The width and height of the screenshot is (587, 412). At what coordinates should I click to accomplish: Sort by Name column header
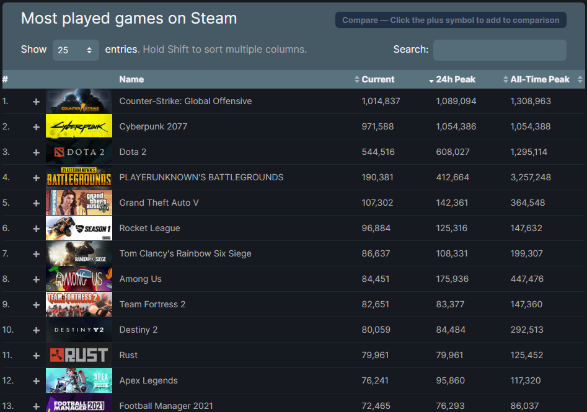131,79
